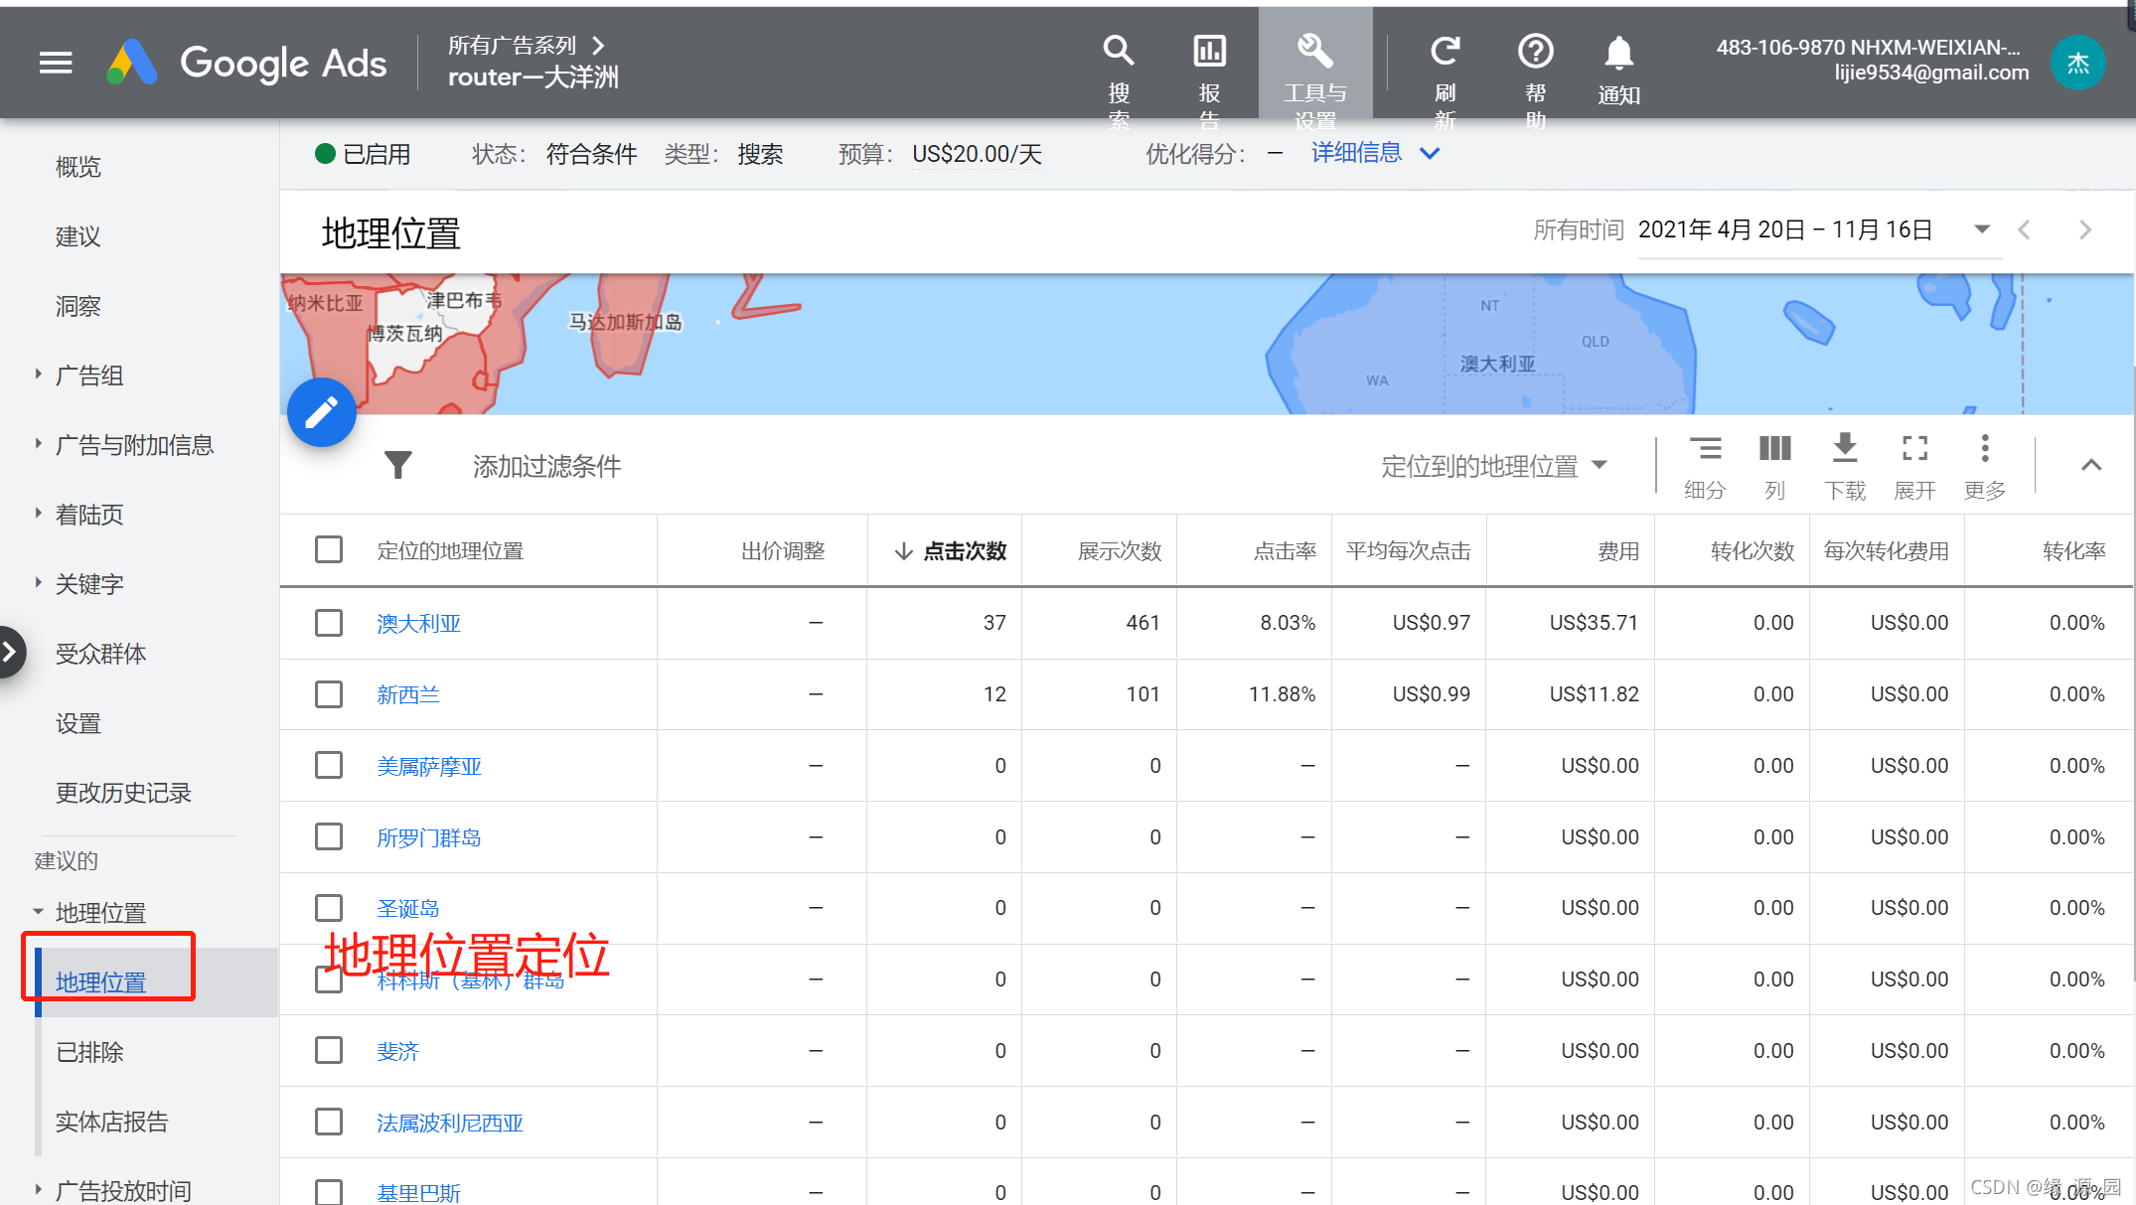Open the reports chart icon

tap(1209, 52)
